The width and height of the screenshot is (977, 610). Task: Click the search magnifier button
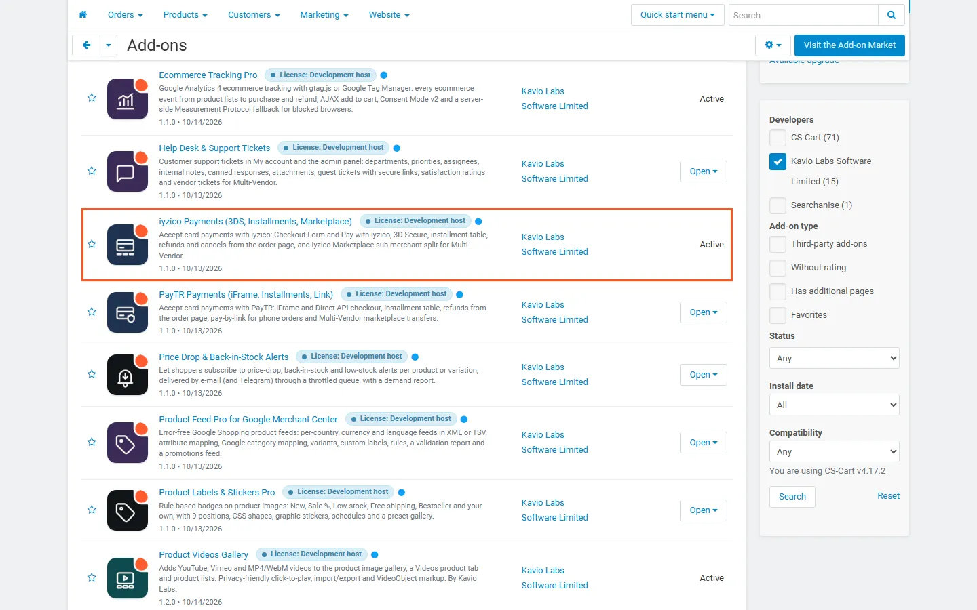point(892,15)
